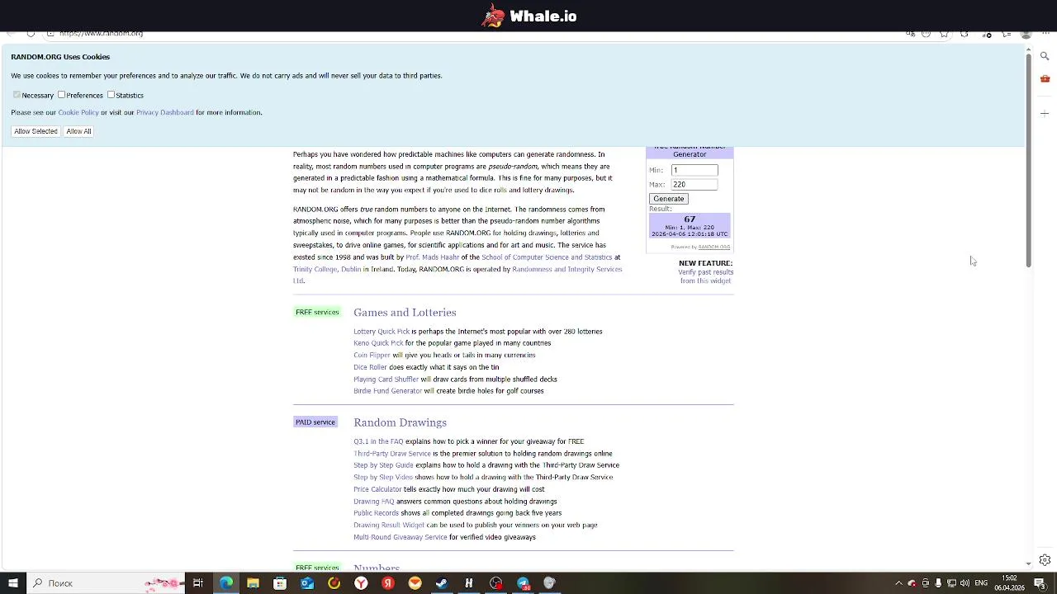Click the Windows search box Поиск
The width and height of the screenshot is (1057, 594).
[x=107, y=583]
